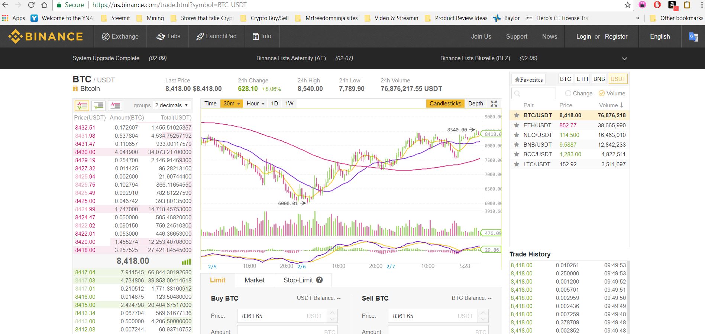Click the browser address bar URL
The height and width of the screenshot is (334, 705).
point(169,5)
